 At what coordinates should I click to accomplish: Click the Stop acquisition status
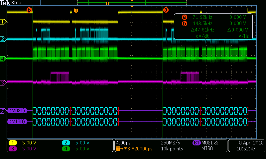click(x=16, y=3)
